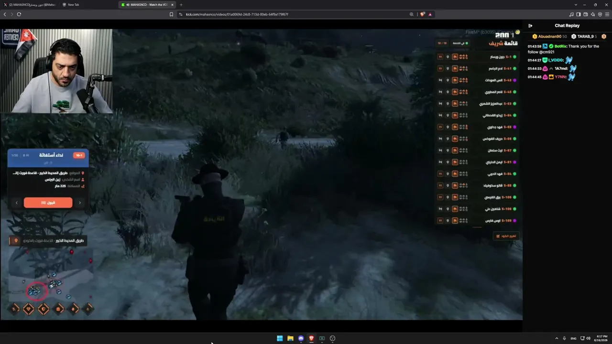This screenshot has width=612, height=344.
Task: Select the S-63 sheriff list row name
Action: [491, 104]
